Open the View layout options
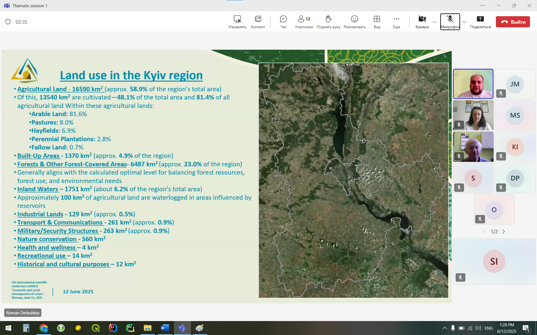 tap(377, 22)
